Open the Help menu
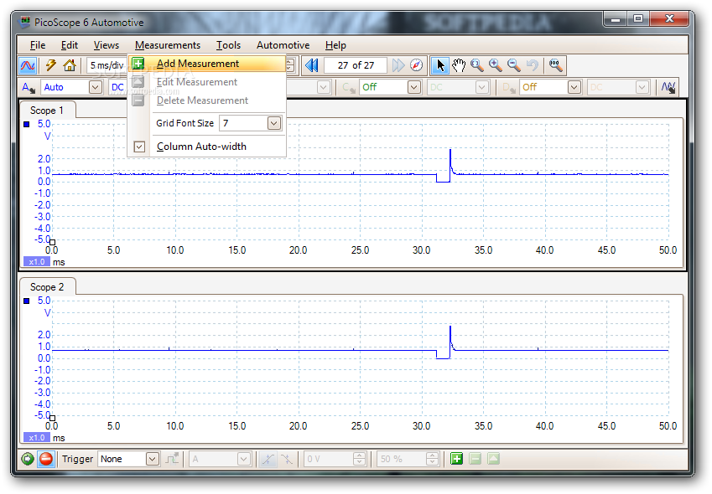Viewport: 712px width, 494px height. tap(335, 45)
